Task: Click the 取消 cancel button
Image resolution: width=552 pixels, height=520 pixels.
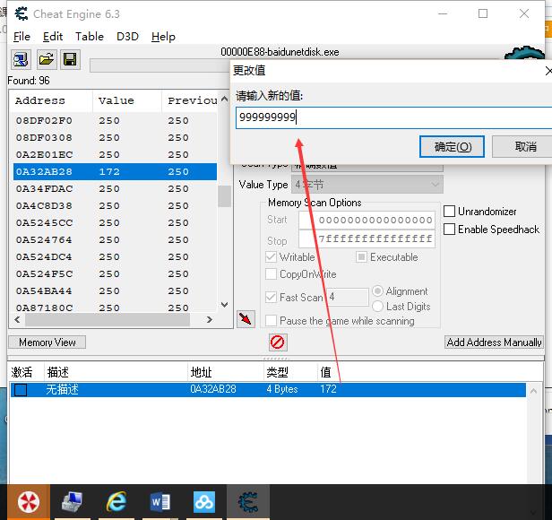Action: coord(526,146)
